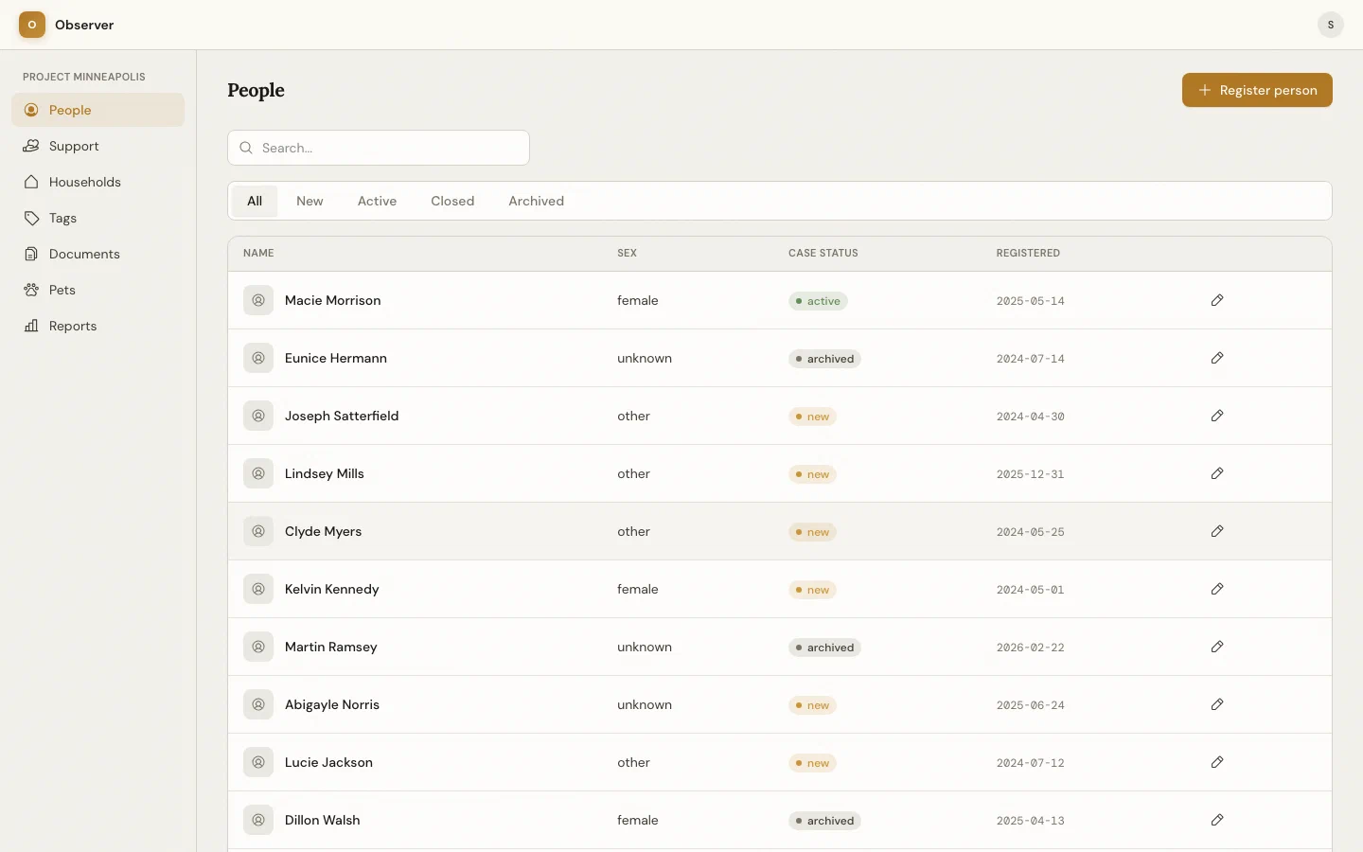Open the account menu via the S avatar
Image resolution: width=1363 pixels, height=852 pixels.
[x=1331, y=25]
